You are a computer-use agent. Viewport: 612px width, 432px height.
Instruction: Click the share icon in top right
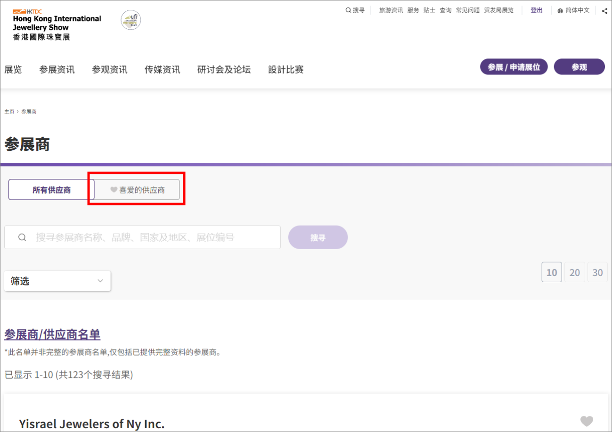pos(604,11)
